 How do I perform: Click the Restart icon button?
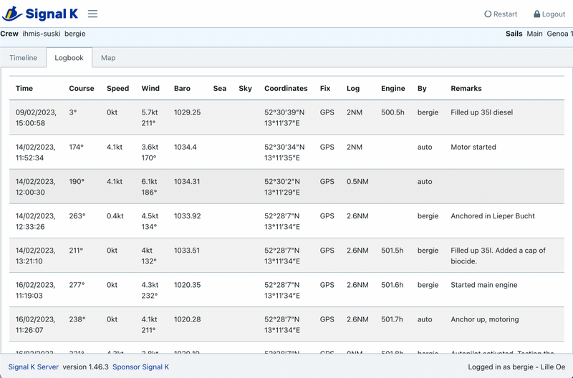(488, 14)
